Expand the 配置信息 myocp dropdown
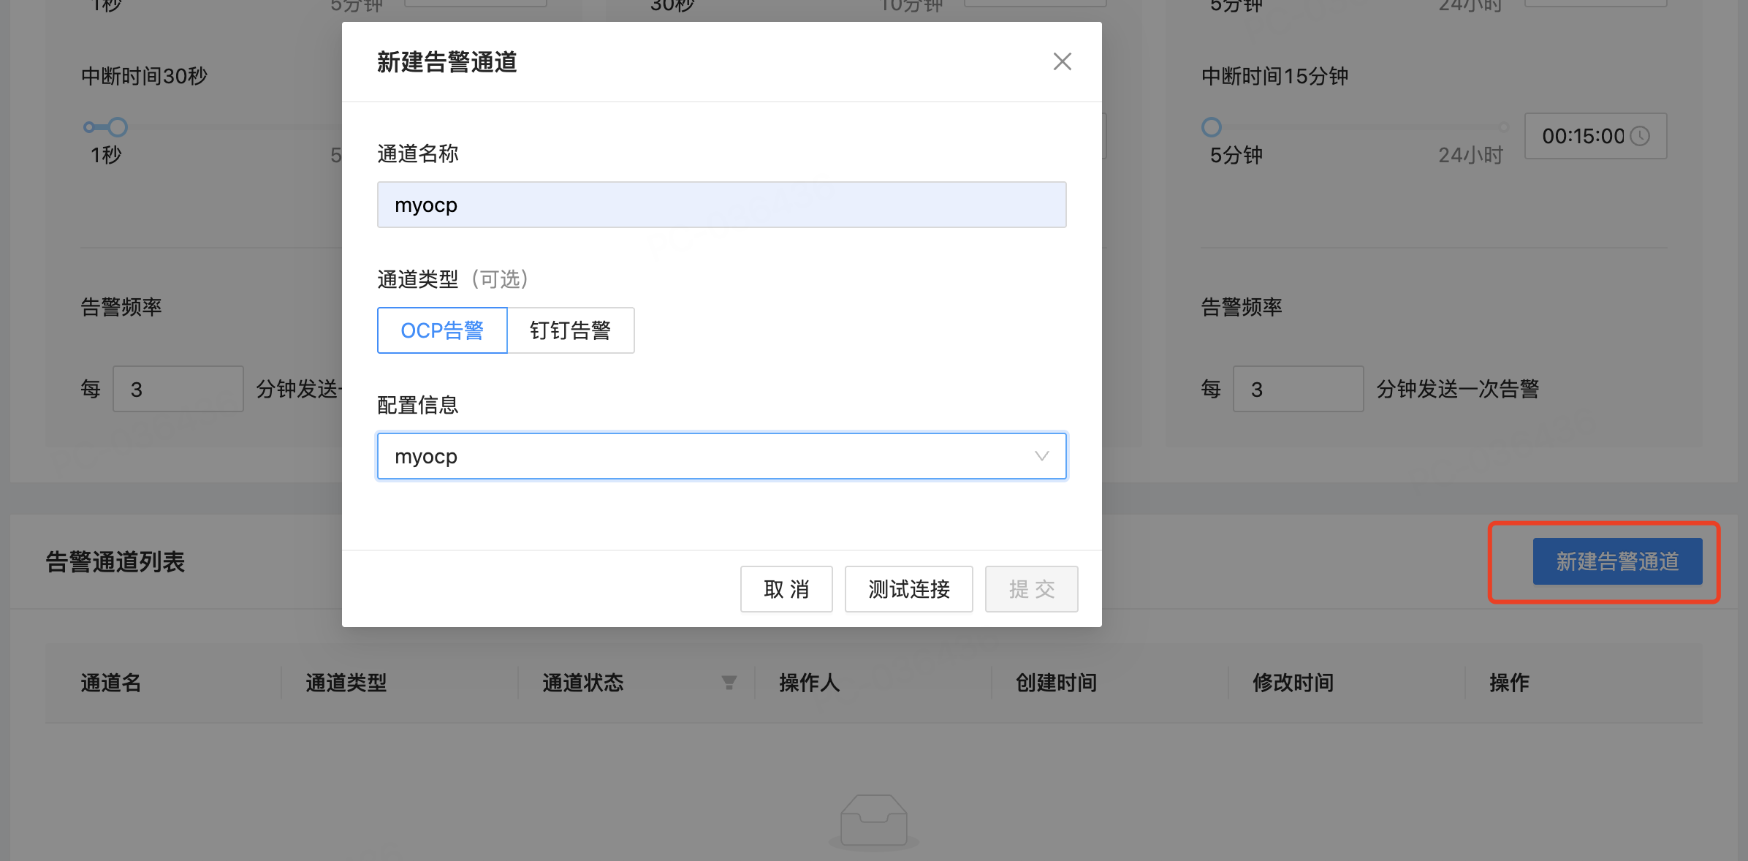Image resolution: width=1748 pixels, height=861 pixels. (702, 456)
